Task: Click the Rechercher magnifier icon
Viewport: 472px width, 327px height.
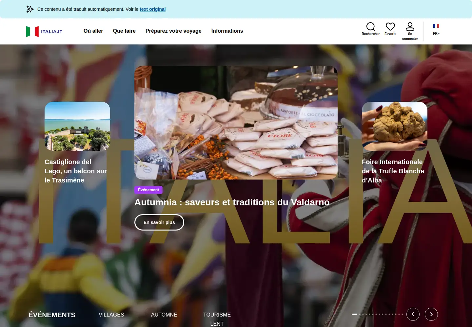Action: (x=371, y=26)
